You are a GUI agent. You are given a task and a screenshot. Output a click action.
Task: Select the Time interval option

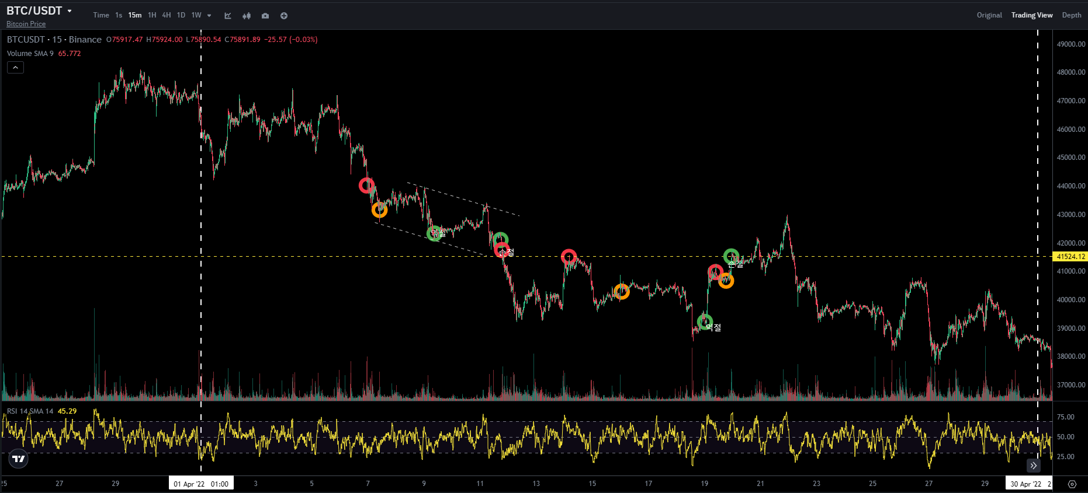101,15
